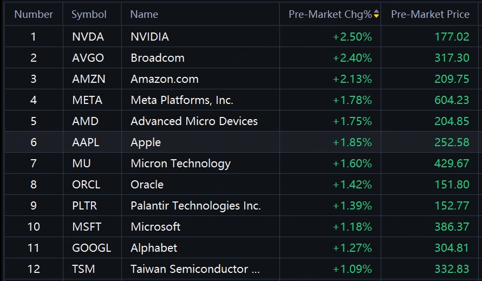Select row number 11 cell
The width and height of the screenshot is (482, 281).
[34, 248]
